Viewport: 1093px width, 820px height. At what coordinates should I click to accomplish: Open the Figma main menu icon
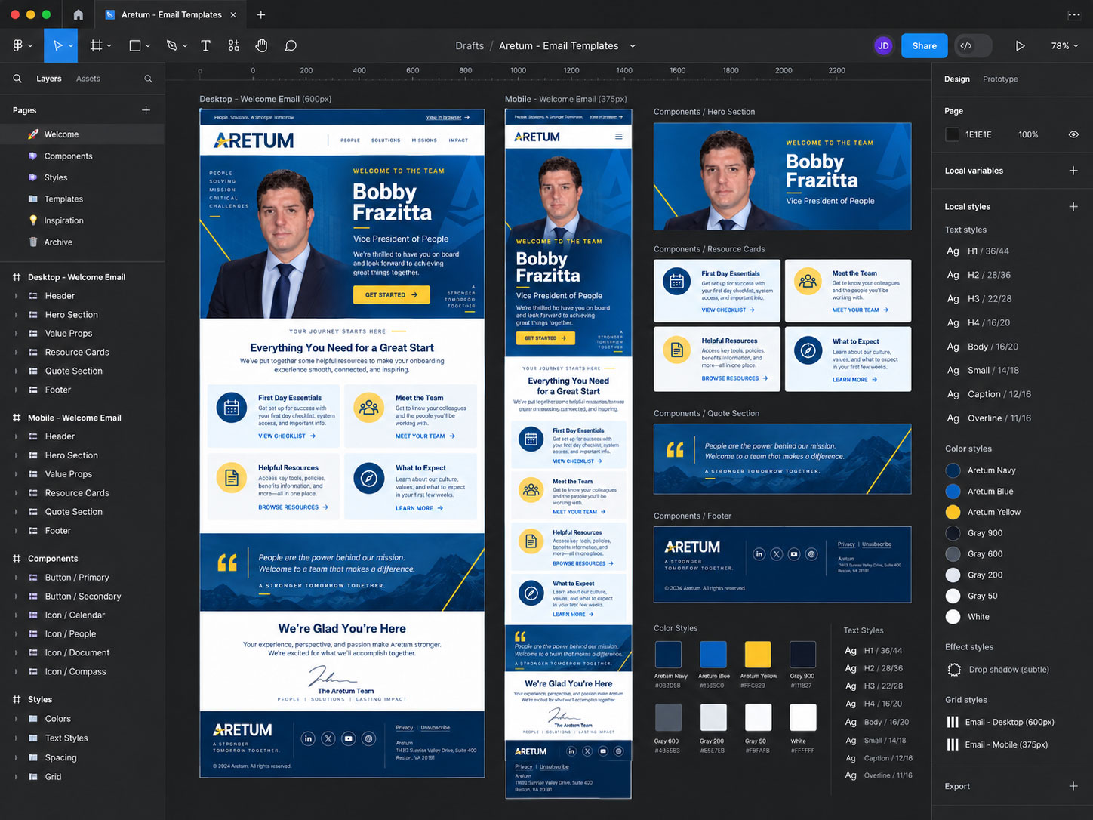point(18,45)
